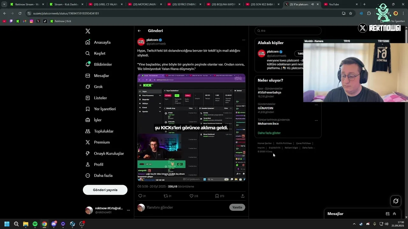Switch to Stream - Kick Dashboard tab

point(66,4)
